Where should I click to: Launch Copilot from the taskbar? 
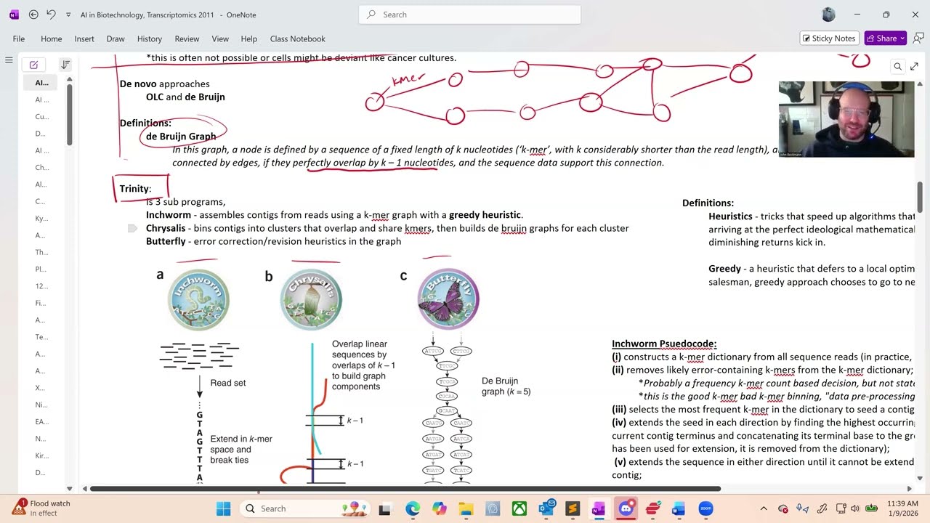(440, 508)
